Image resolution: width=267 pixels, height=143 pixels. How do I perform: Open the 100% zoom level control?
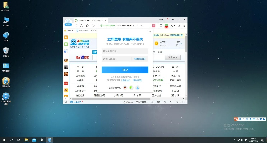[x=181, y=102]
